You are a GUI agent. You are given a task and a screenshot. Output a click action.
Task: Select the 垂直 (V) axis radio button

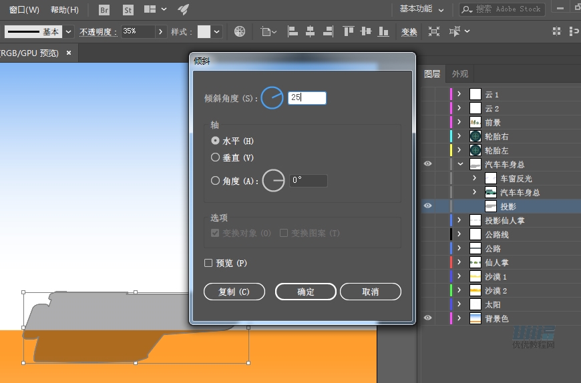coord(215,157)
